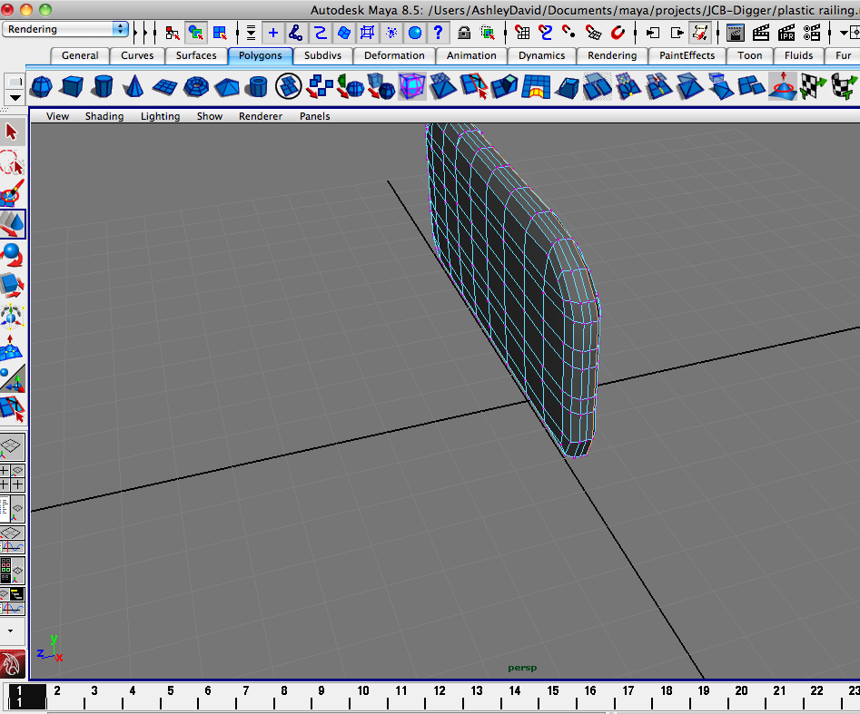Activate the Universal Manipulator tool
Image resolution: width=860 pixels, height=714 pixels.
(12, 317)
